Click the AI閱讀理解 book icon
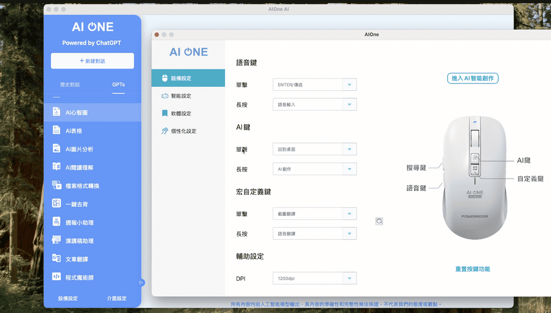551x313 pixels. pos(56,167)
